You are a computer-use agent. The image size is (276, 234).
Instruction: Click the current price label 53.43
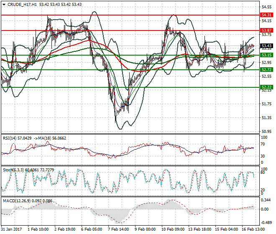coord(266,46)
